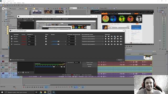This screenshot has height=94, width=168.
Task: Open source properties gear in OBS sources list
Action: 23,72
